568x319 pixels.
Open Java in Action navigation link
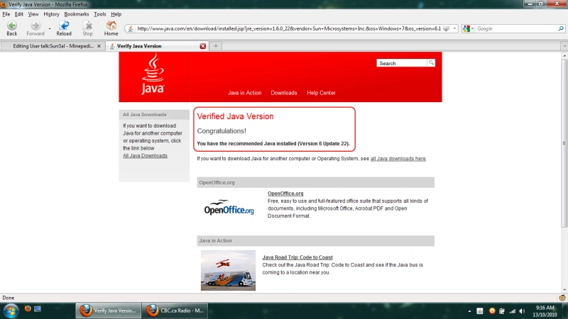tap(244, 93)
